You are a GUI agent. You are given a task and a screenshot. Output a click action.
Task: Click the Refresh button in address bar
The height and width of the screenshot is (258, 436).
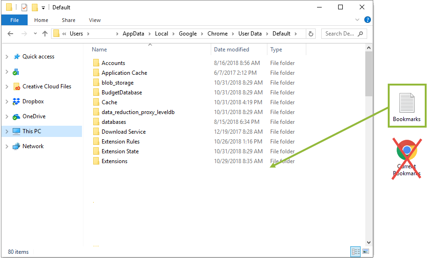click(x=311, y=34)
